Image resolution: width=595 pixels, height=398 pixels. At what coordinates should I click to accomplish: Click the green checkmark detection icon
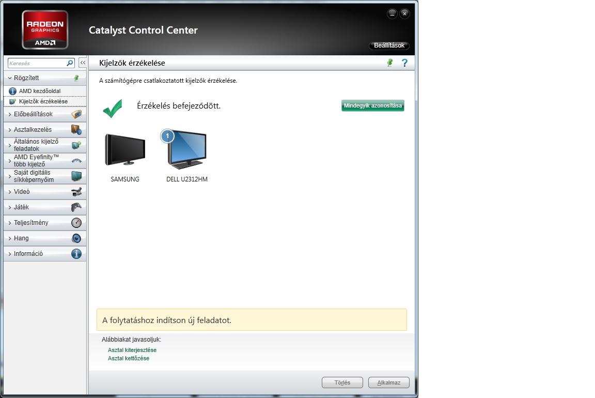tap(113, 108)
